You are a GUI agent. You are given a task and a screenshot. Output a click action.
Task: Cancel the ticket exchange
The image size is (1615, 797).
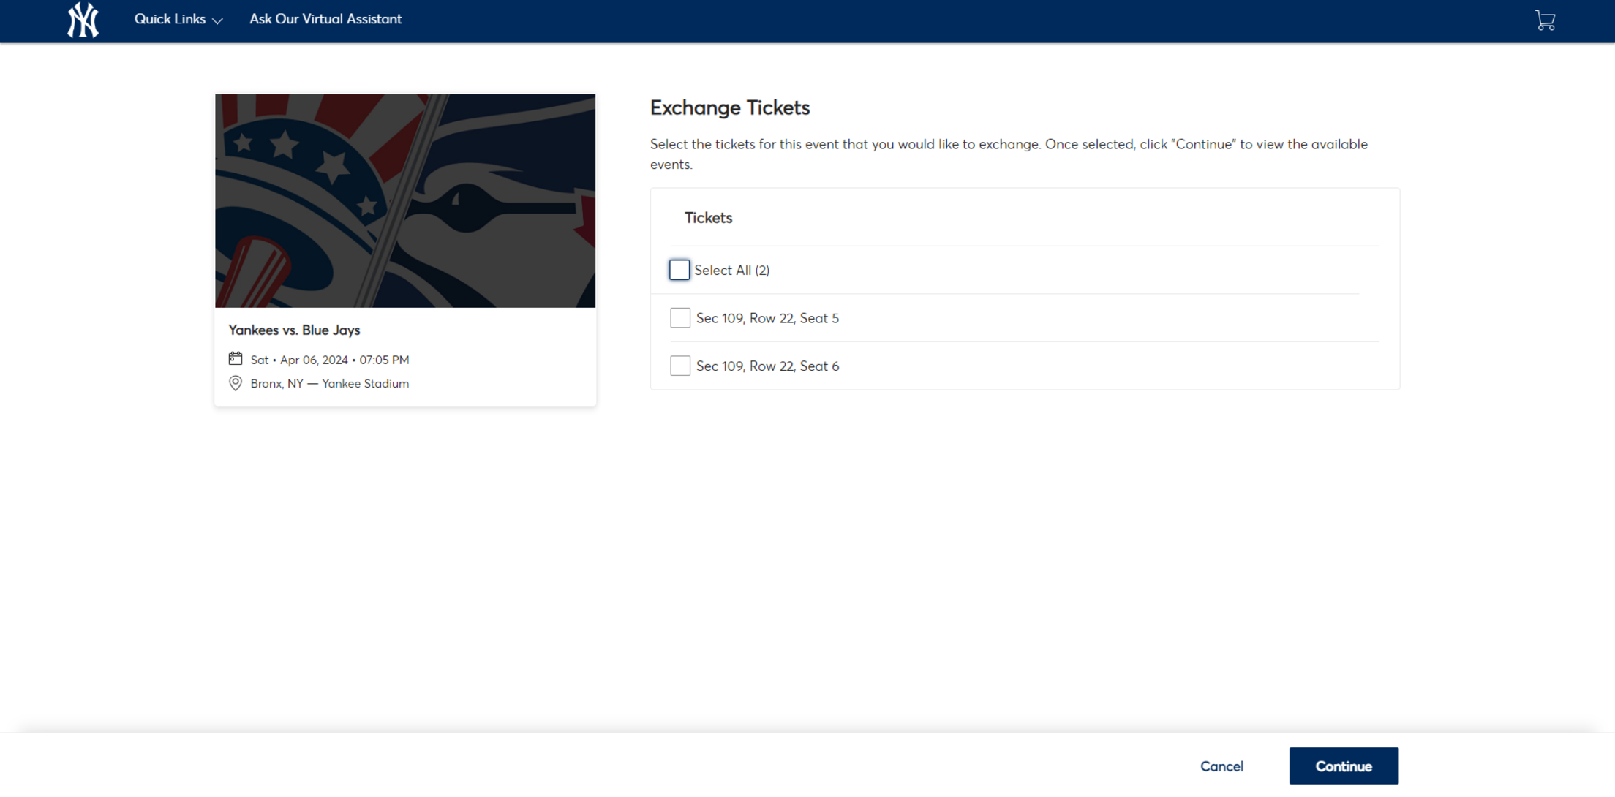[1221, 766]
